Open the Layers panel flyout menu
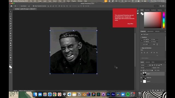Viewport: 175px width, 98px height. point(165,62)
